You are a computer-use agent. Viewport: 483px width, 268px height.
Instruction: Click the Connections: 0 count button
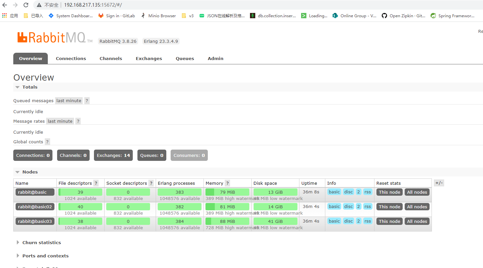coord(33,155)
